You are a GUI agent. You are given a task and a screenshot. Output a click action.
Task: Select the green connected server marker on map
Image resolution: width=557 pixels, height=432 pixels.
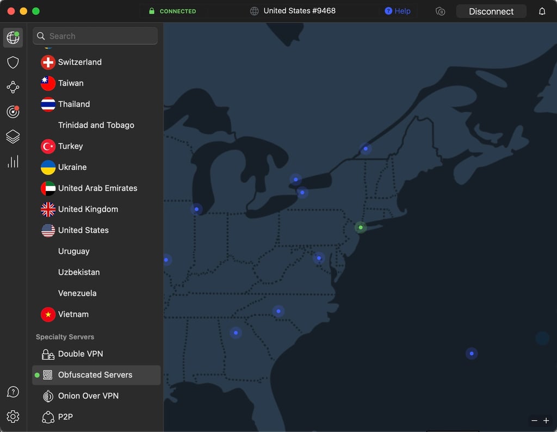(x=361, y=227)
